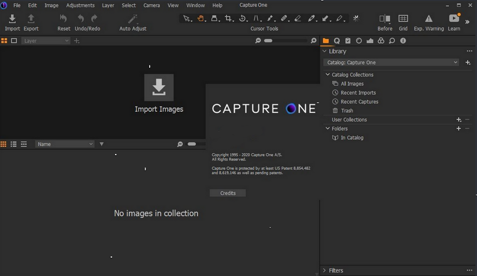Click the activity spinner icon

pyautogui.click(x=356, y=18)
